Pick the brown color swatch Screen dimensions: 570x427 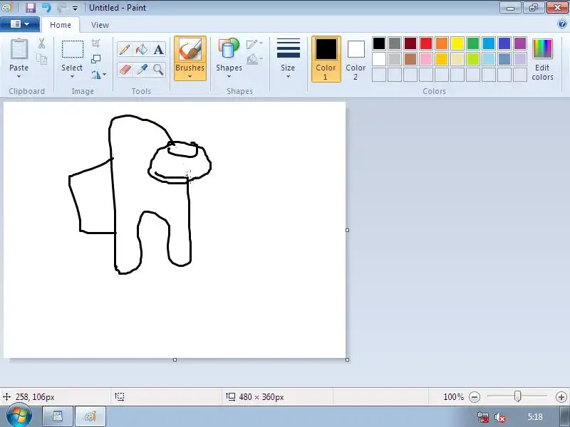[x=410, y=59]
